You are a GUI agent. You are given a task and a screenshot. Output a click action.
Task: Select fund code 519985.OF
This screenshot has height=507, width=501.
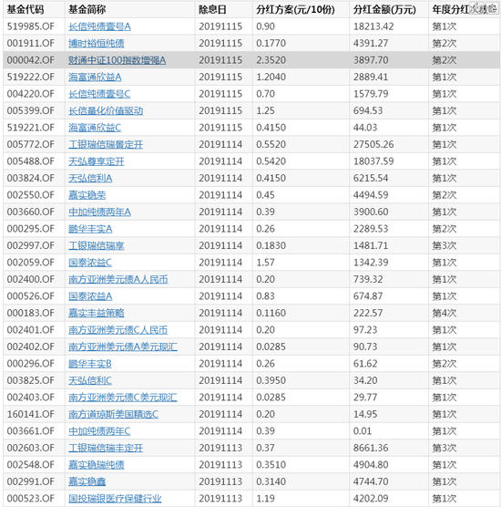(x=31, y=26)
